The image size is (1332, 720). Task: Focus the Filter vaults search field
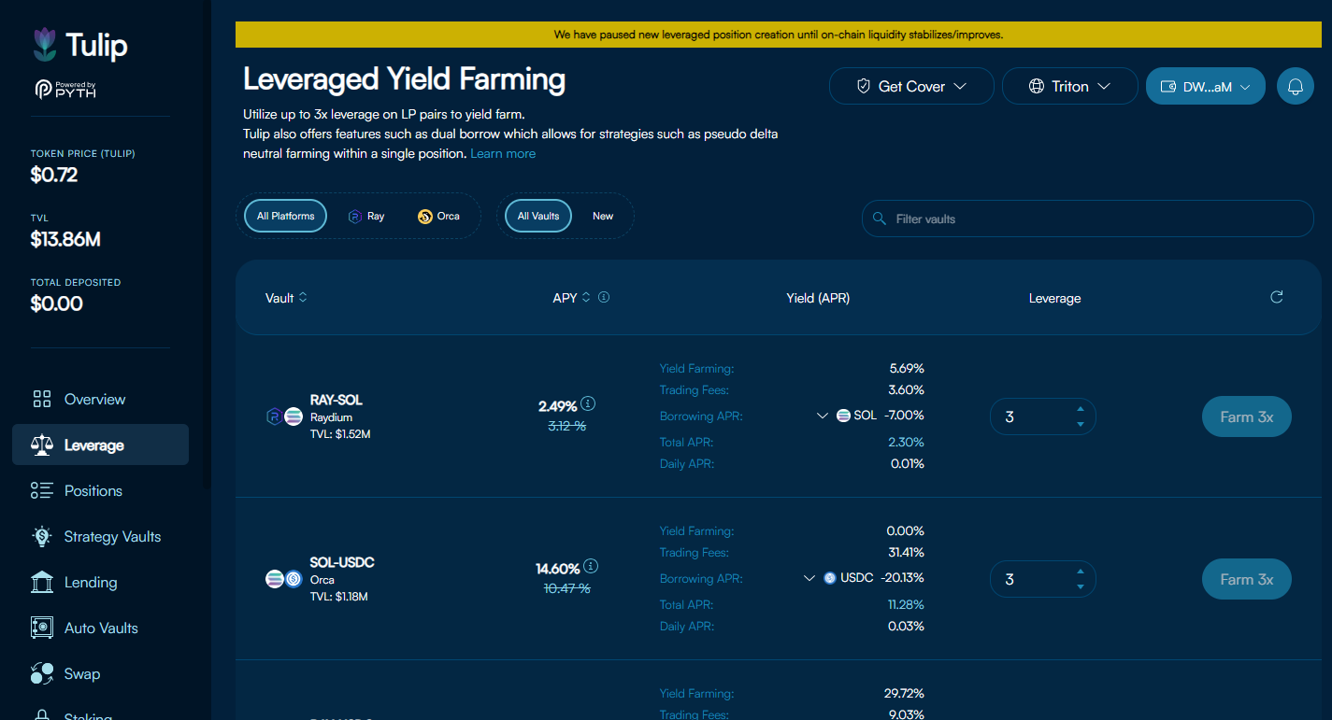click(1088, 219)
